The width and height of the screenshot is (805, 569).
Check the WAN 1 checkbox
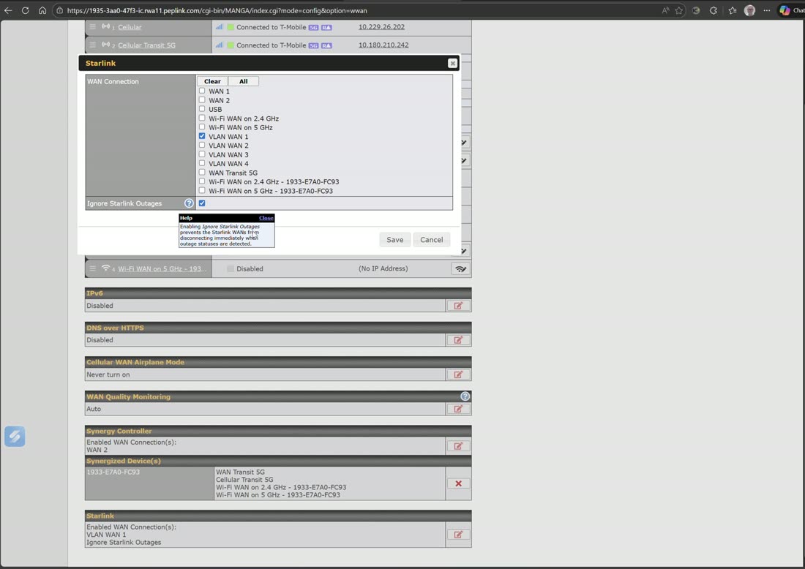[x=202, y=91]
